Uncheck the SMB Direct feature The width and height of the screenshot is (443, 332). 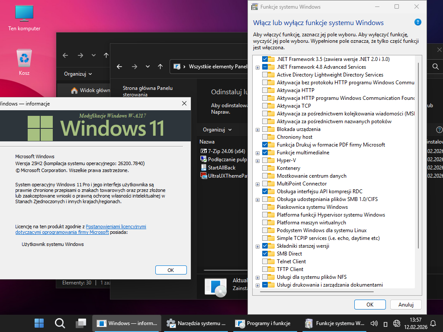click(x=265, y=254)
